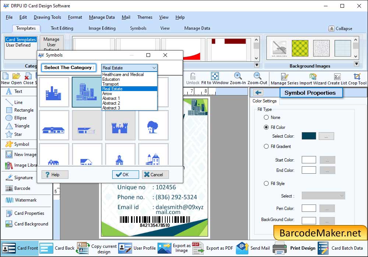Click the End Color swatch

[309, 170]
